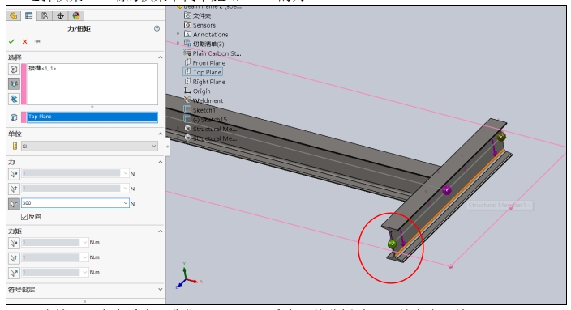The image size is (571, 310).
Task: Uncheck the 反向 reverse direction checkbox
Action: [24, 217]
